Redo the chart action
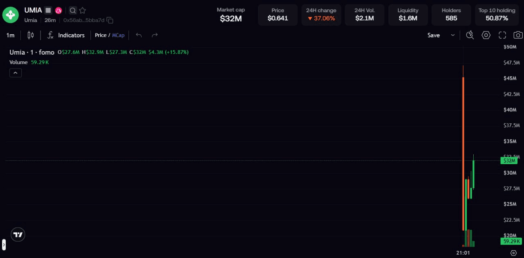The height and width of the screenshot is (258, 524). pos(155,35)
